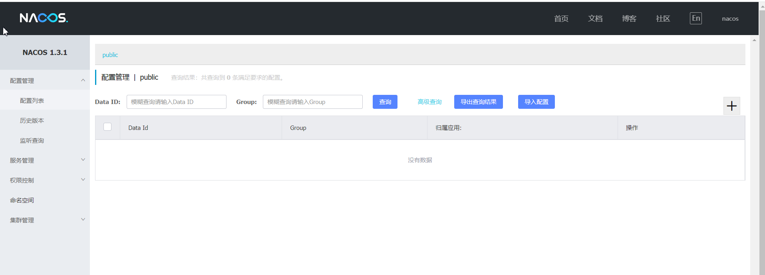Expand the 集群管理 menu chevron
Image resolution: width=765 pixels, height=275 pixels.
tap(83, 220)
